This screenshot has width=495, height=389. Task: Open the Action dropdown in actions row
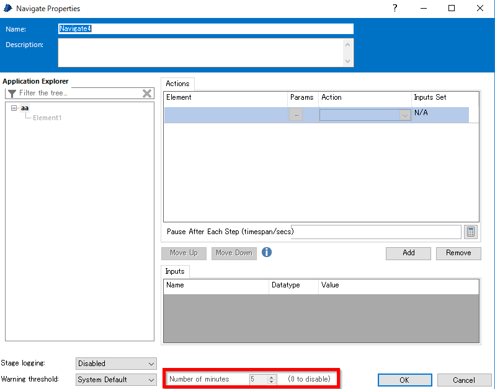(x=404, y=115)
